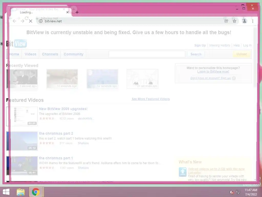Viewport: 262px width, 197px height.
Task: Click Login to BitView now link
Action: pos(213,72)
